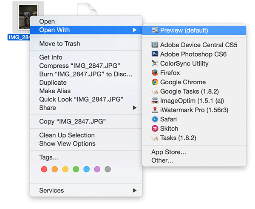Choose Other… in submenu
The width and height of the screenshot is (255, 209).
pyautogui.click(x=194, y=160)
